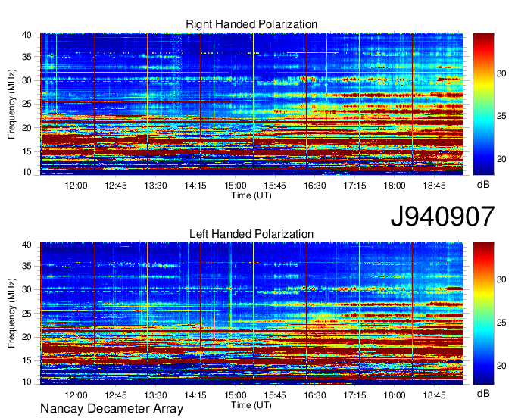Viewport: 515px width, 418px height.
Task: Click the 13:30 time tick of Left Handed plot
Action: (x=155, y=395)
